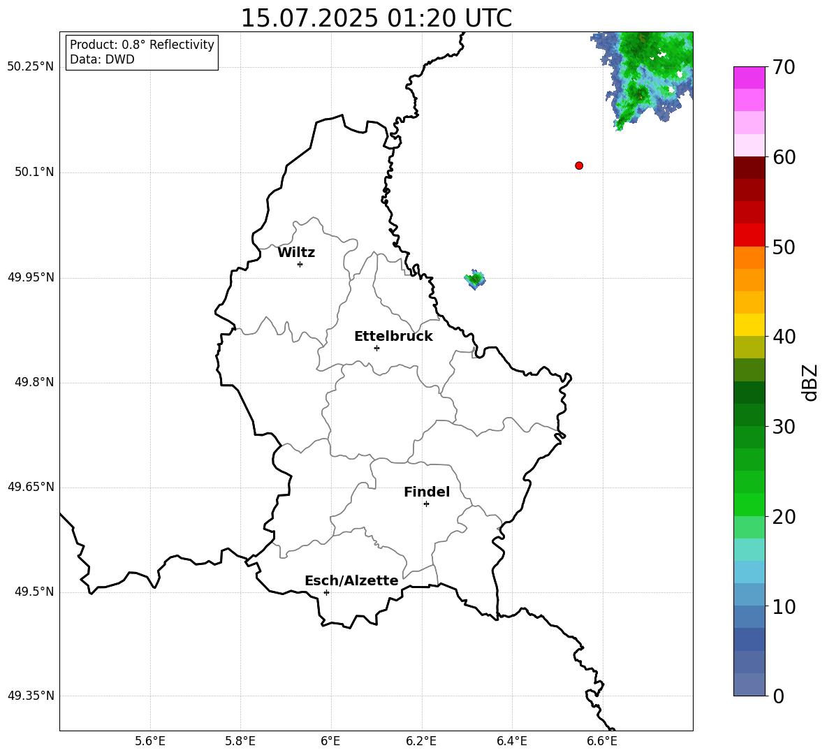
Task: Click the latitude label 50.25°N
Action: tap(31, 67)
